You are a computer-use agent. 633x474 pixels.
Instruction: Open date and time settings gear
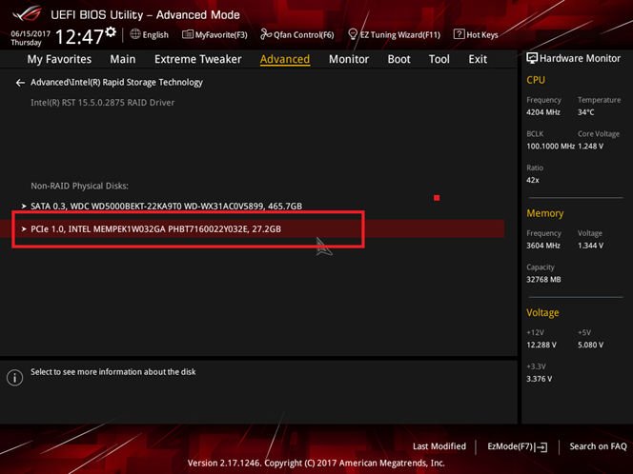tap(111, 32)
